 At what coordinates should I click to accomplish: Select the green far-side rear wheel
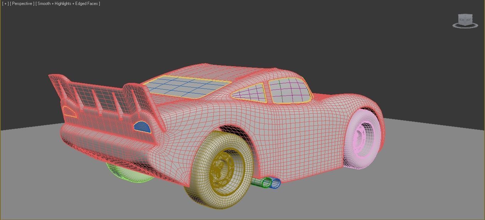130,173
